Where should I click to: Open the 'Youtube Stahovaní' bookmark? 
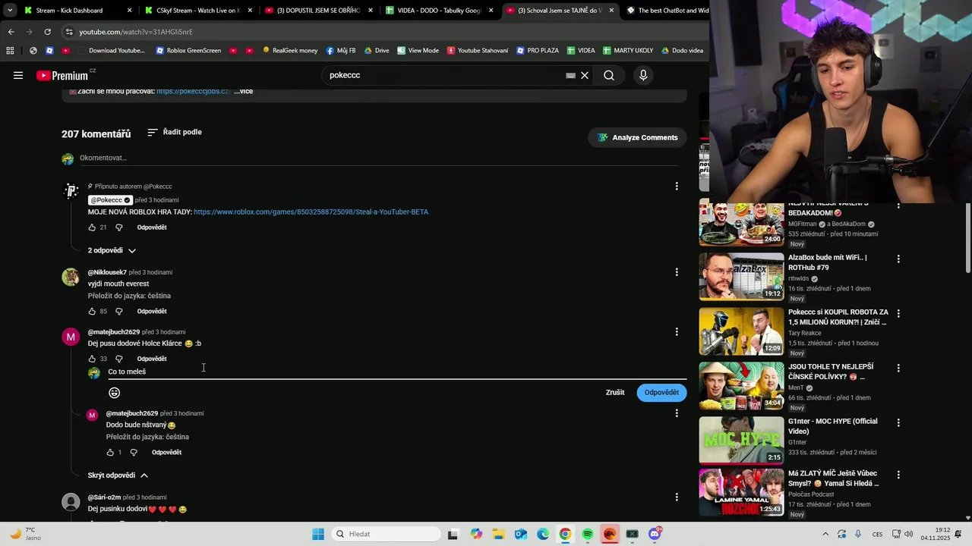click(x=478, y=50)
